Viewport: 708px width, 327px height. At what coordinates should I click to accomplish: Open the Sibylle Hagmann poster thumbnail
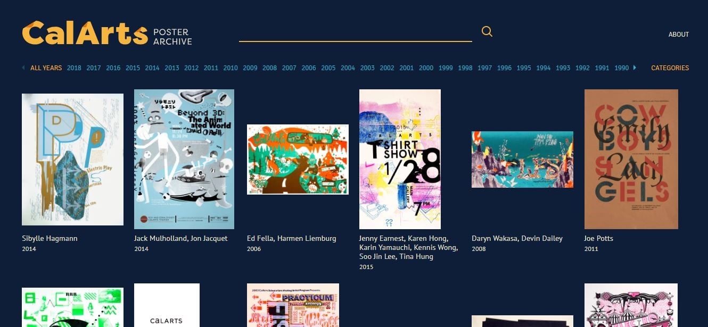tap(72, 160)
